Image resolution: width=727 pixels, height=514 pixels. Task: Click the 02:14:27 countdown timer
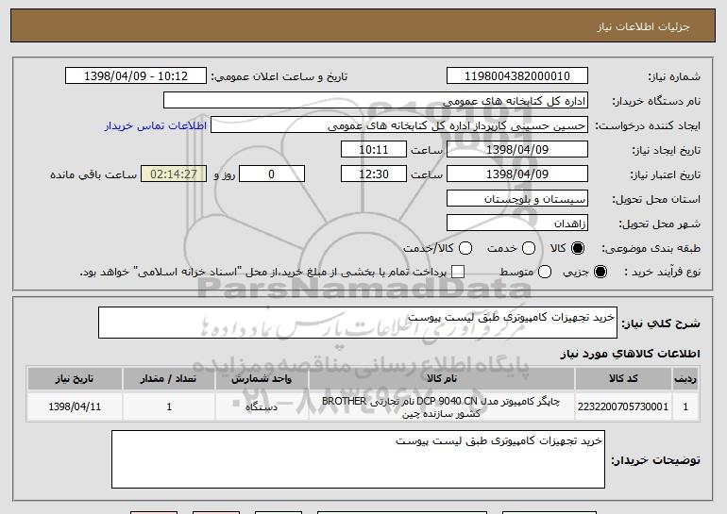[173, 174]
